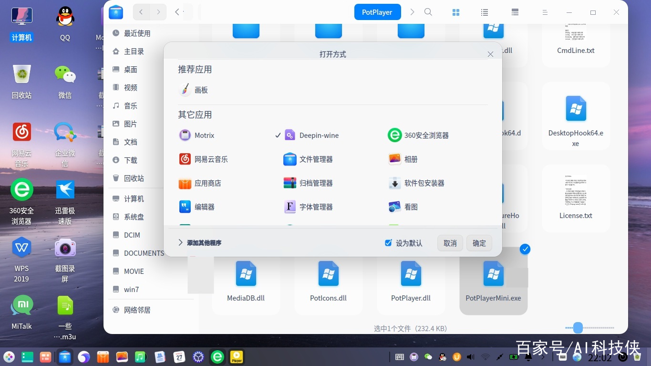Adjust the icon size slider
This screenshot has height=366, width=651.
(578, 328)
